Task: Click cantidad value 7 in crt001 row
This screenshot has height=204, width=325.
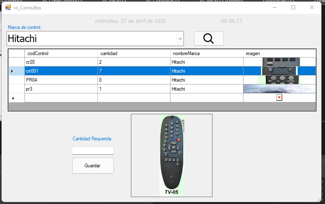Action: 134,71
